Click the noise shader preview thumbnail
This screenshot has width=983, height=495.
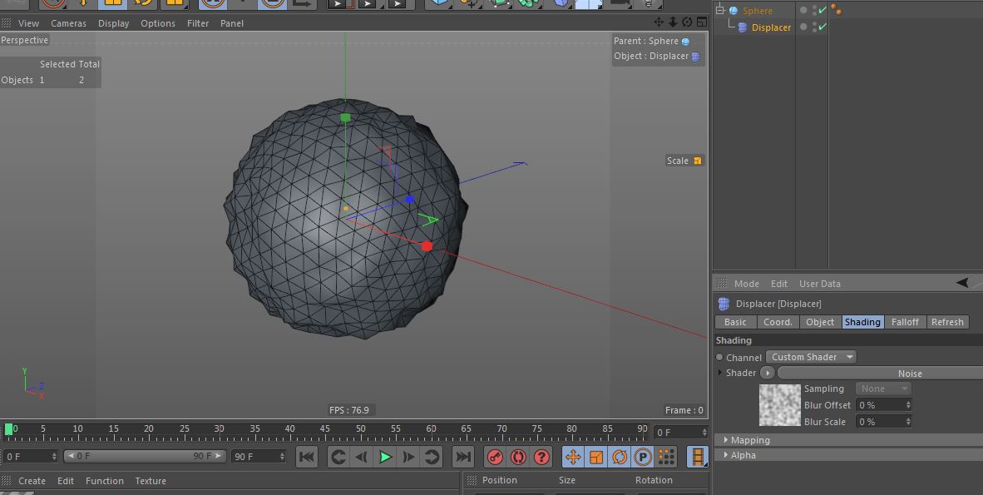tap(780, 405)
